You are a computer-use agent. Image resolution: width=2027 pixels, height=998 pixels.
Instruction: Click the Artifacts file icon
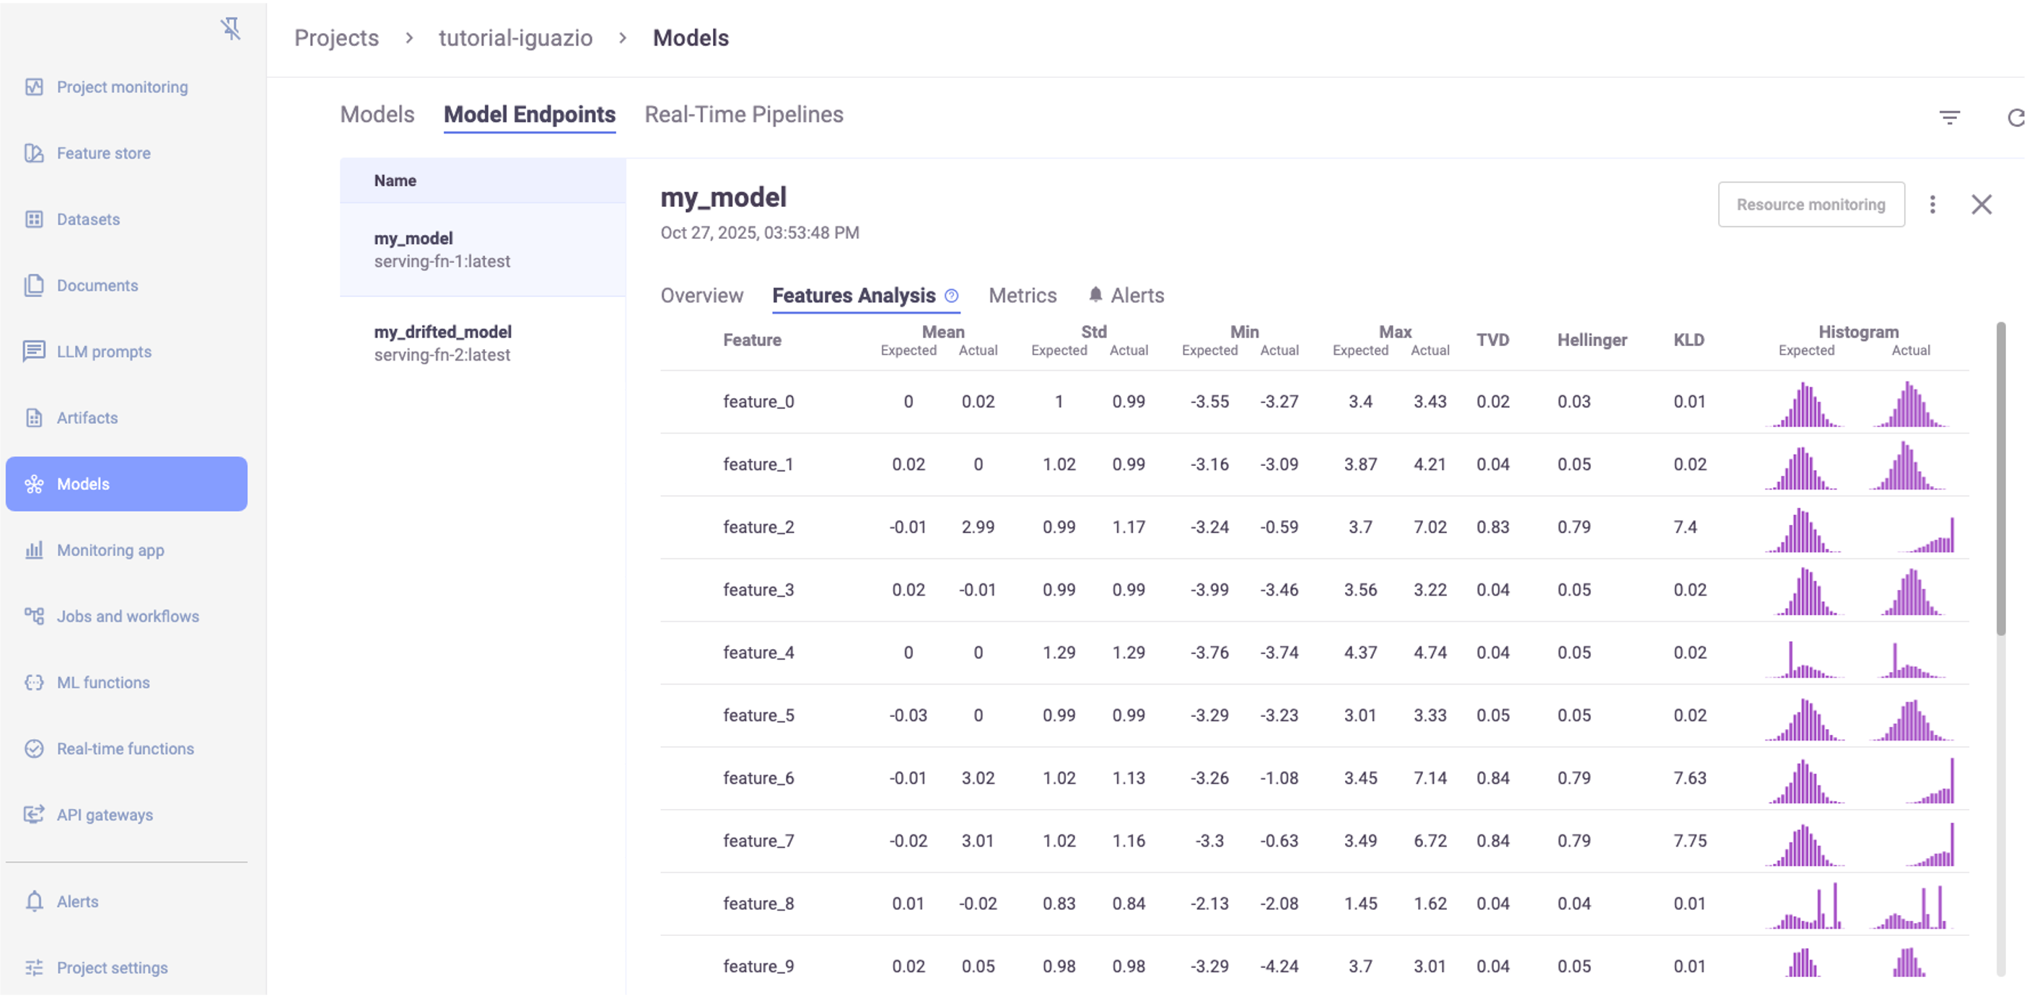pyautogui.click(x=34, y=418)
